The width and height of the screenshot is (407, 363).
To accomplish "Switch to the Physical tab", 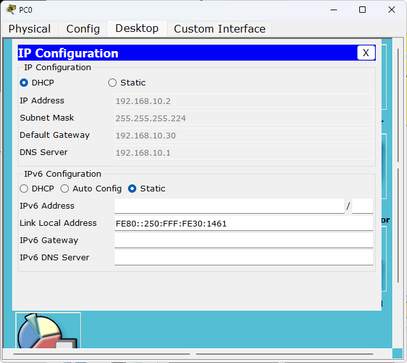I will pos(29,29).
